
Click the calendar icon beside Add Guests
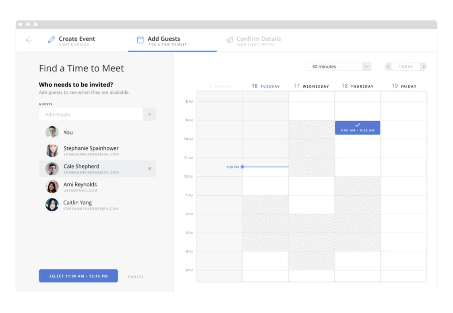(x=139, y=39)
